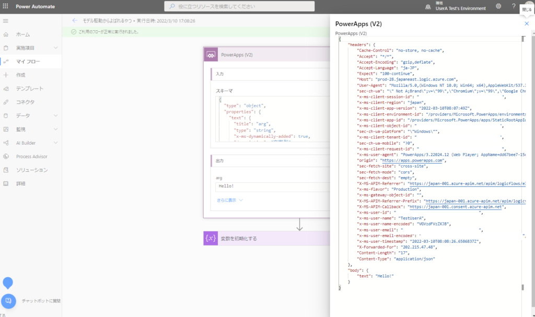Click the arg output value Hello! field
The height and width of the screenshot is (317, 535).
(273, 186)
